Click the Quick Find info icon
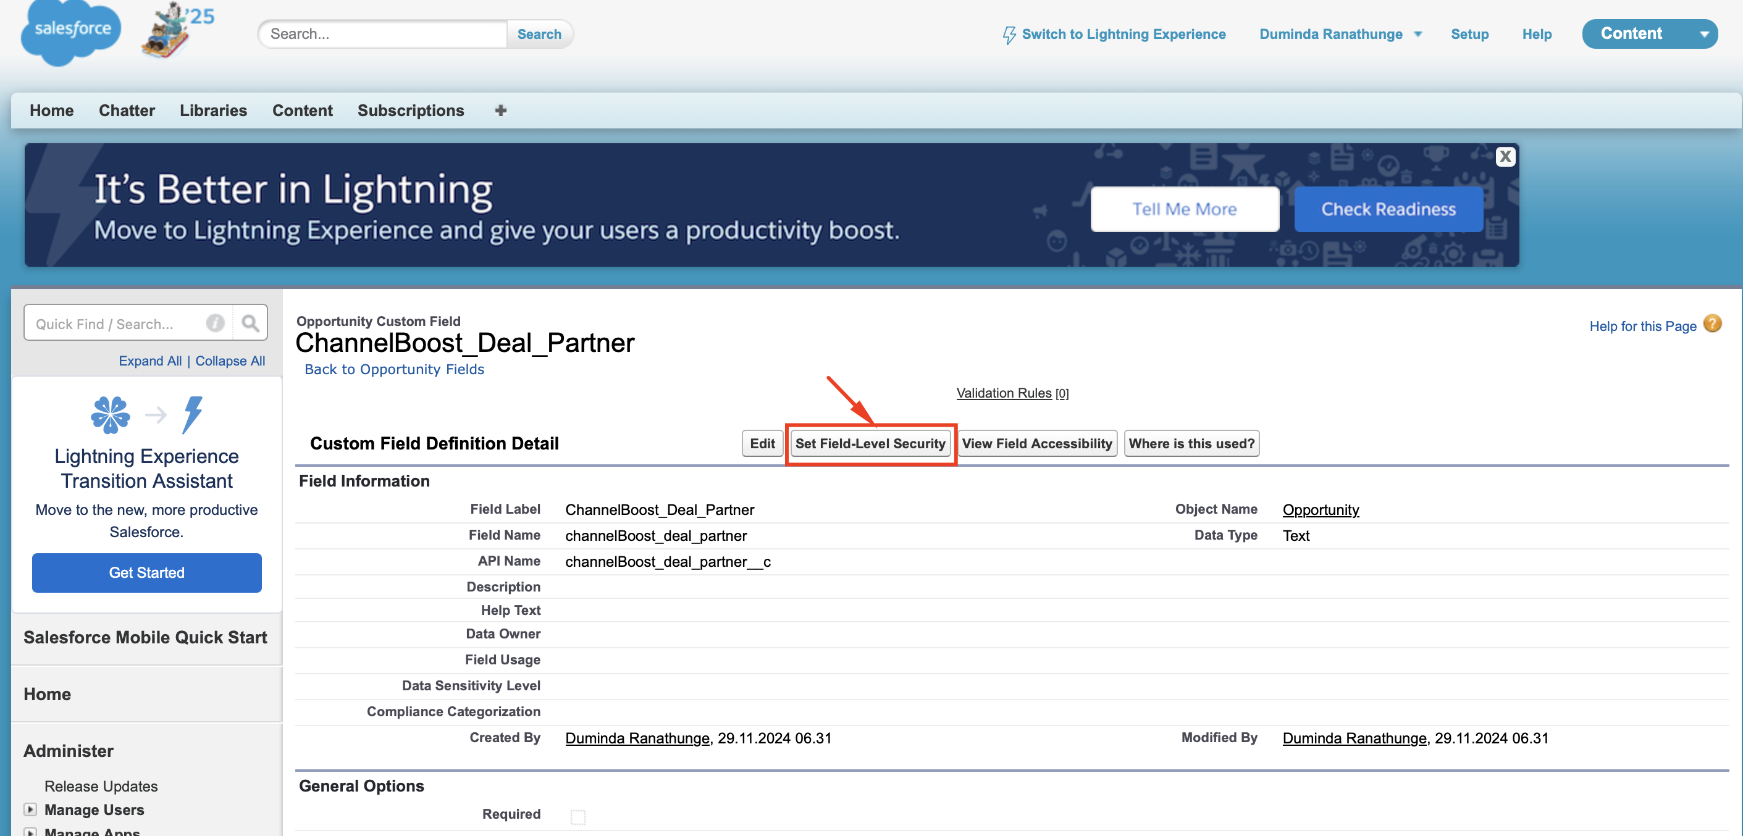The image size is (1743, 836). click(215, 324)
